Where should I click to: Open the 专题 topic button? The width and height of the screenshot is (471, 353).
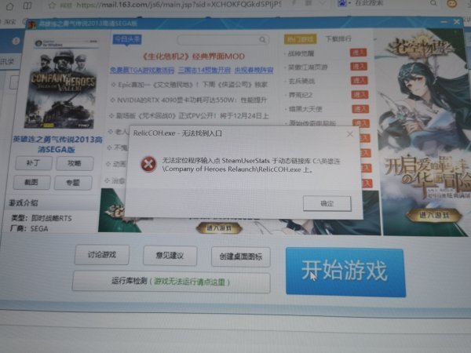point(73,183)
